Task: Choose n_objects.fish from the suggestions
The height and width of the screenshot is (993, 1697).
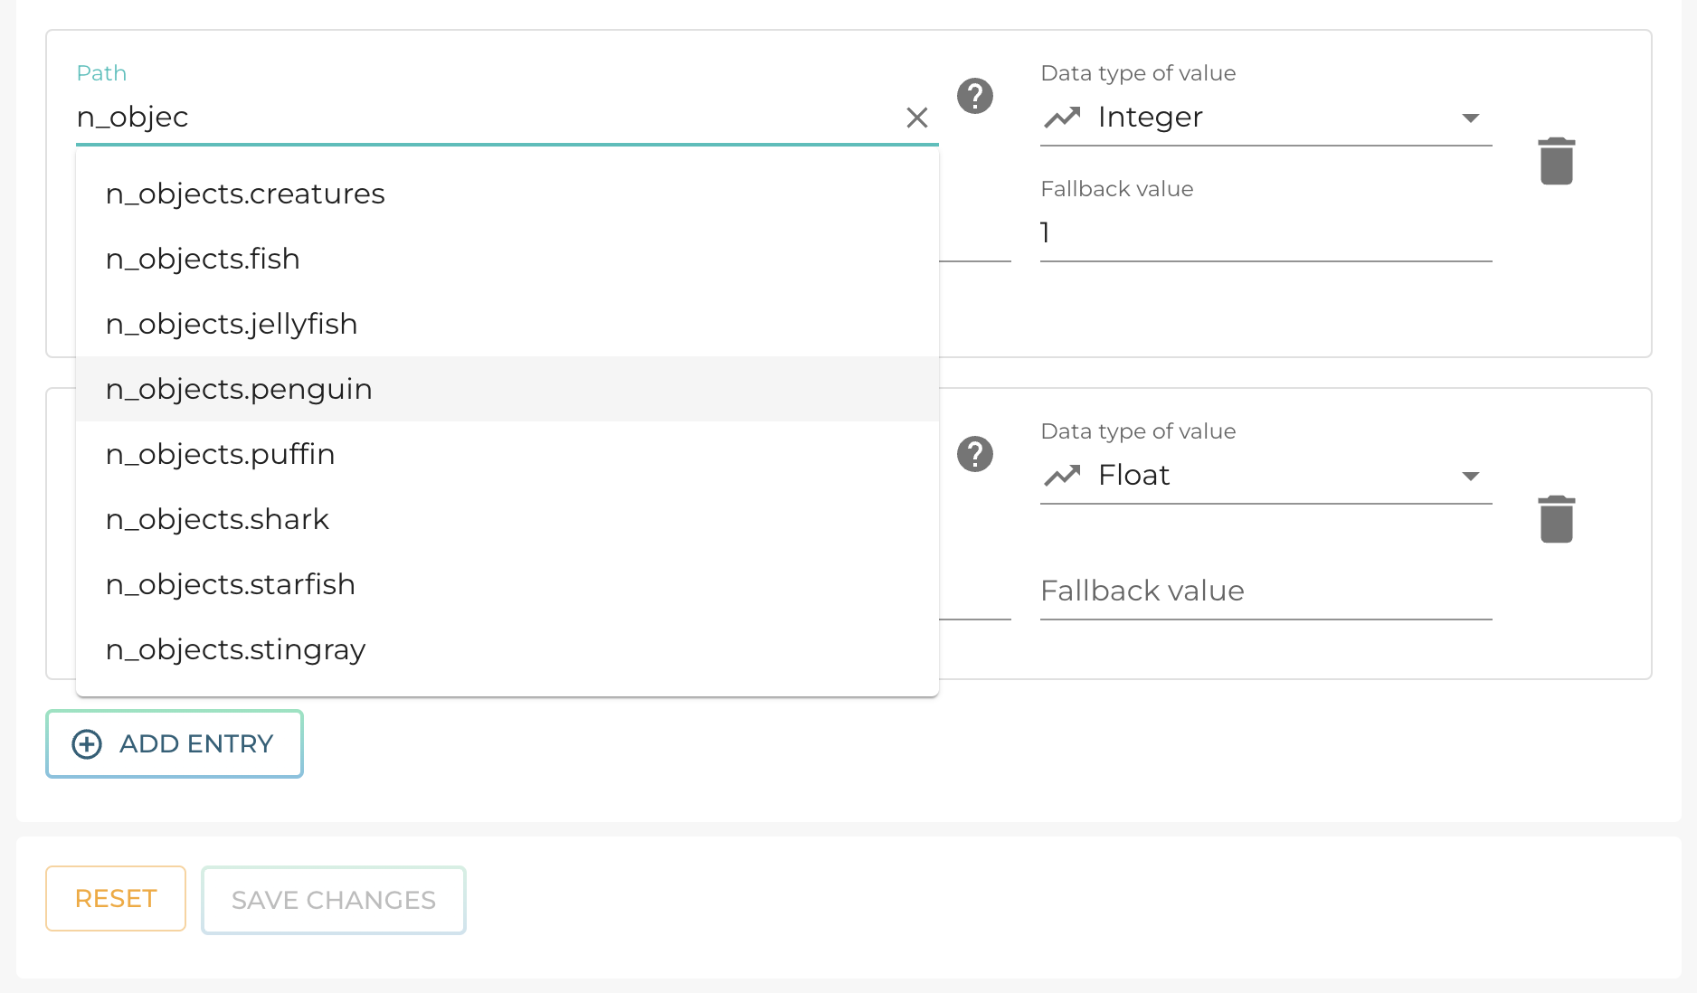Action: 203,259
